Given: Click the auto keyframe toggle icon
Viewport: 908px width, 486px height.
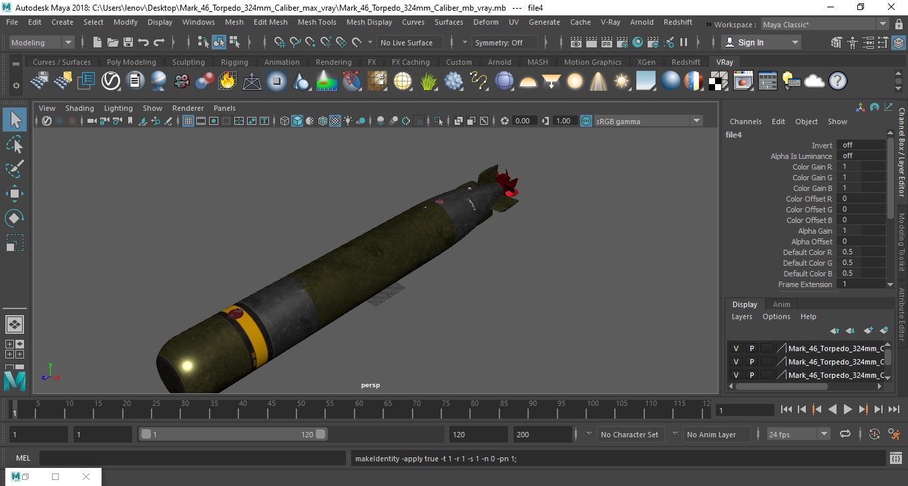Looking at the screenshot, I should (875, 434).
